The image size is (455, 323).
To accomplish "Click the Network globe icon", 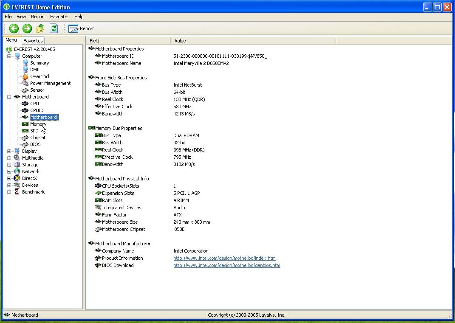I will (17, 171).
